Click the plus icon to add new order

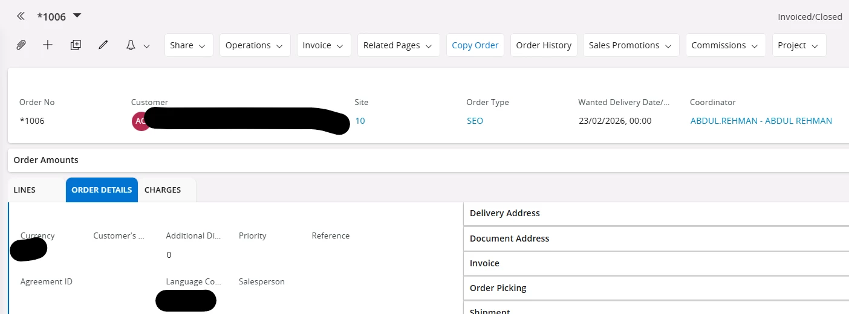[x=48, y=45]
